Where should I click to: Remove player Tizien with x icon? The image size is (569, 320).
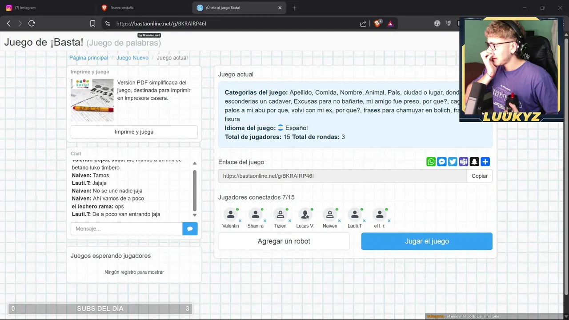click(x=290, y=220)
